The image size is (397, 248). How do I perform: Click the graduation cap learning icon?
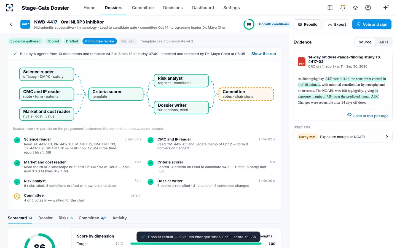point(355,8)
